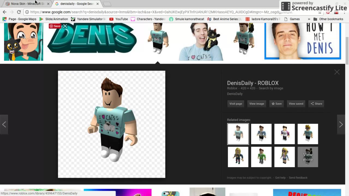Open the How I Met Denis thumbnail
This screenshot has width=349, height=196.
point(303,41)
